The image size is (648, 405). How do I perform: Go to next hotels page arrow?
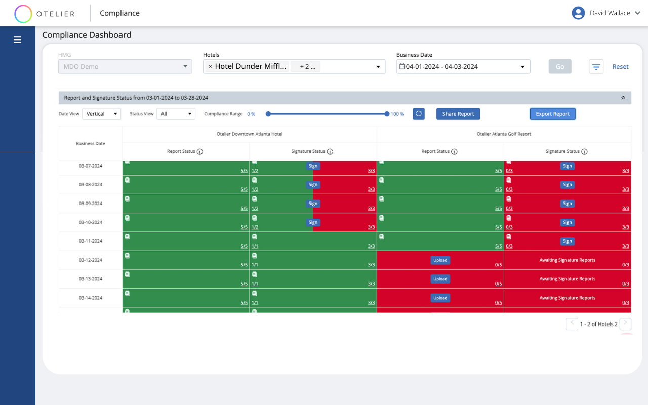625,324
